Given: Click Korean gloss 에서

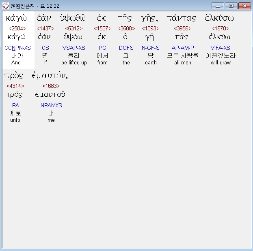Looking at the screenshot, I should pos(102,56).
